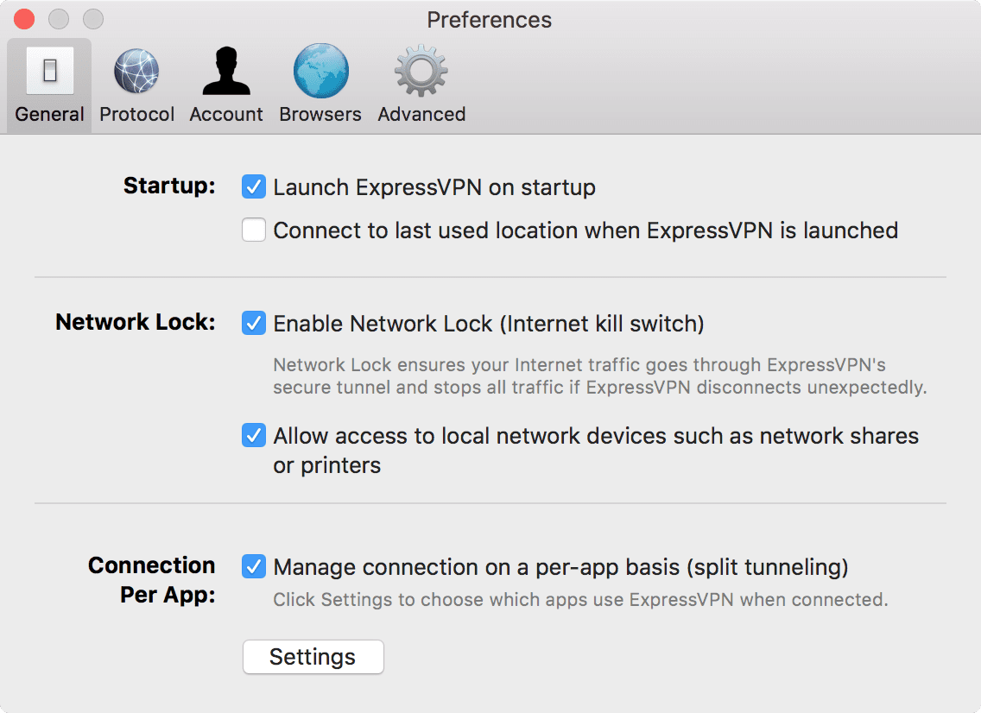The height and width of the screenshot is (713, 981).
Task: Disable per-app split tunneling
Action: tap(253, 567)
